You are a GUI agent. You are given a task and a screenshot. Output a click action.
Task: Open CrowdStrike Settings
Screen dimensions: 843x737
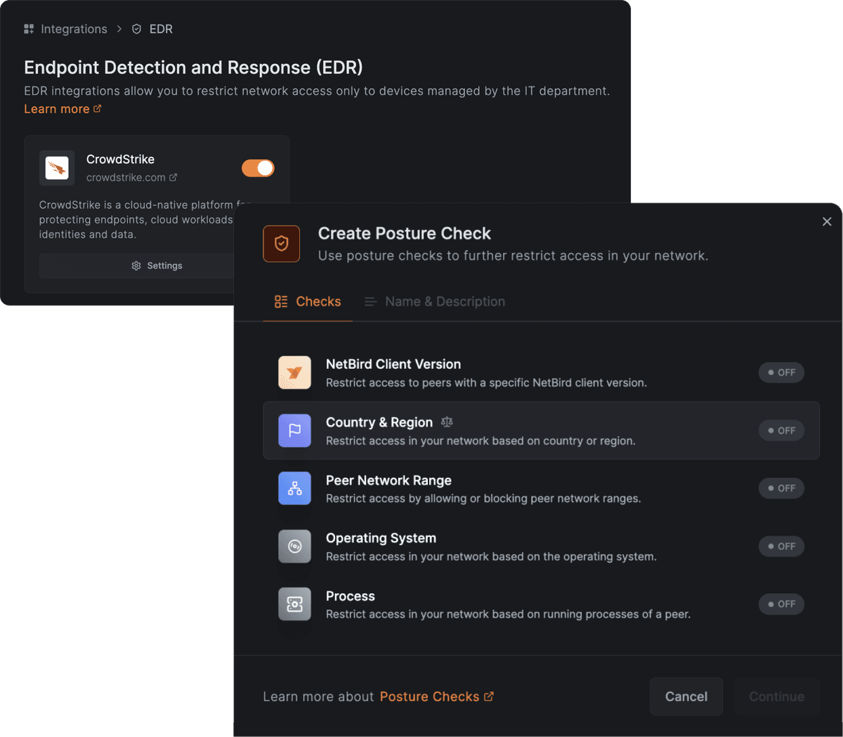tap(157, 266)
